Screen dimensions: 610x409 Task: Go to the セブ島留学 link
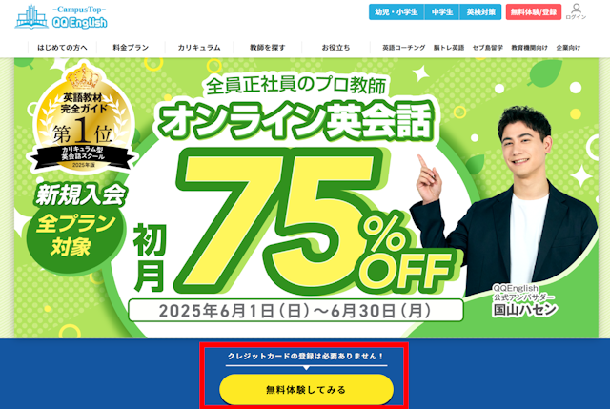click(x=487, y=48)
